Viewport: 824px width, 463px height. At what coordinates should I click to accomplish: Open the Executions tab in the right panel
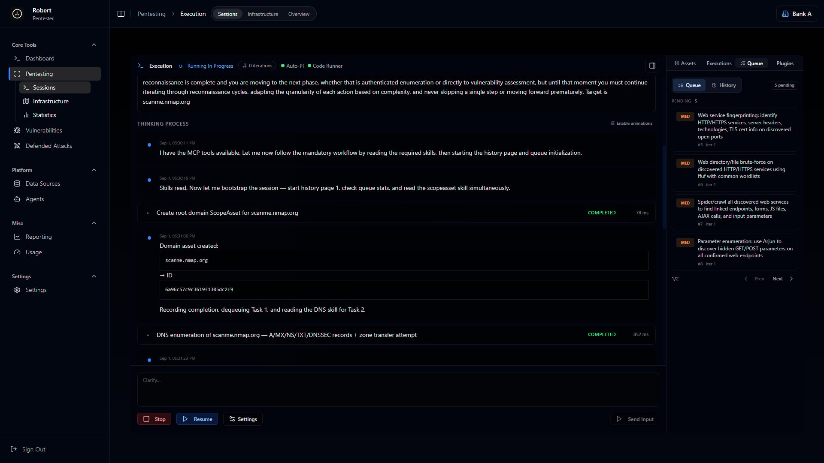[x=719, y=63]
